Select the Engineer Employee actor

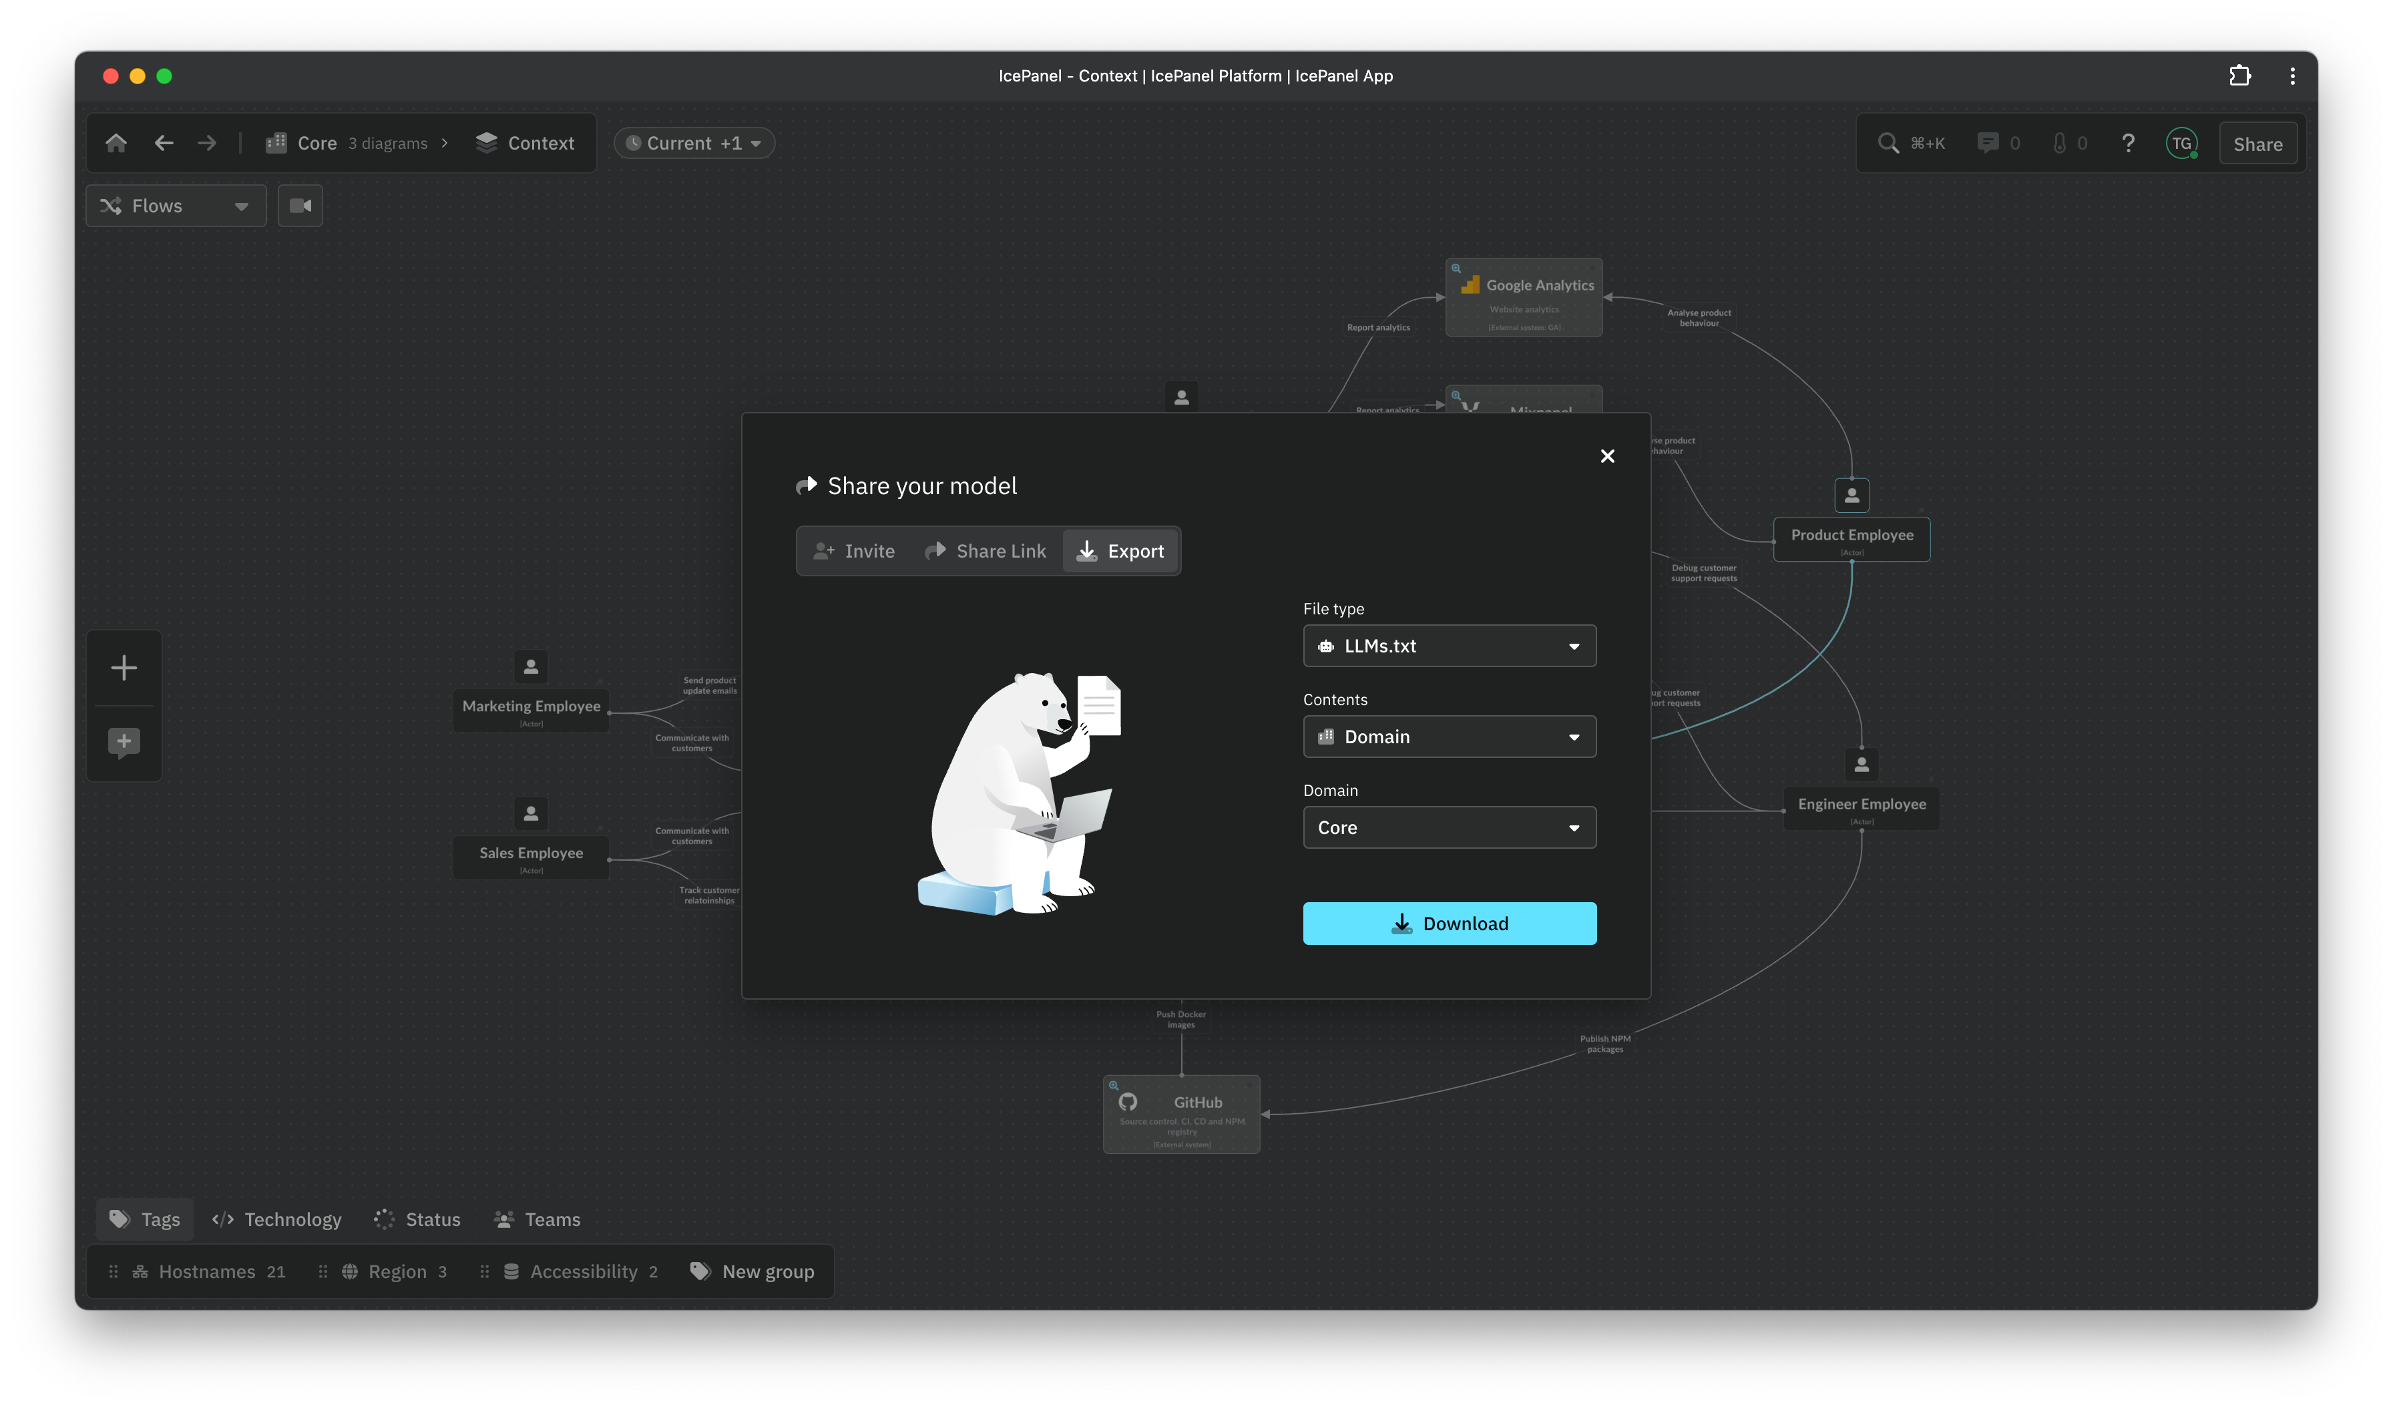click(x=1862, y=809)
